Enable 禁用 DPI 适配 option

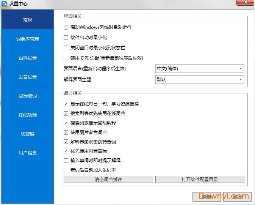66,58
